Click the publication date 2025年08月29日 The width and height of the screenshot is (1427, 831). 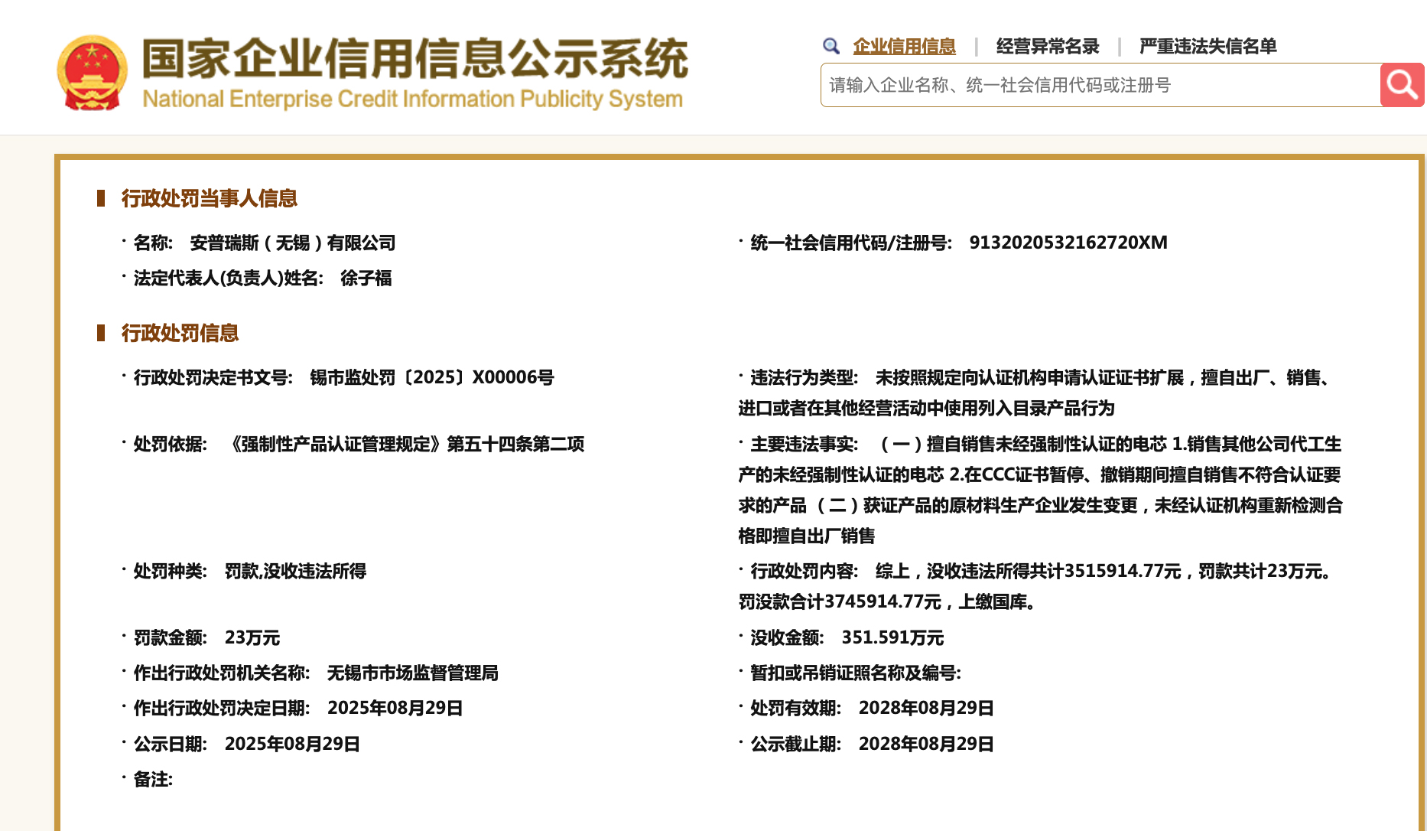tap(291, 743)
